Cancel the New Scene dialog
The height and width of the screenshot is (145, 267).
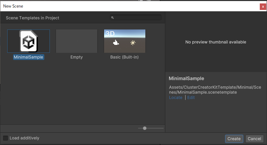point(254,139)
